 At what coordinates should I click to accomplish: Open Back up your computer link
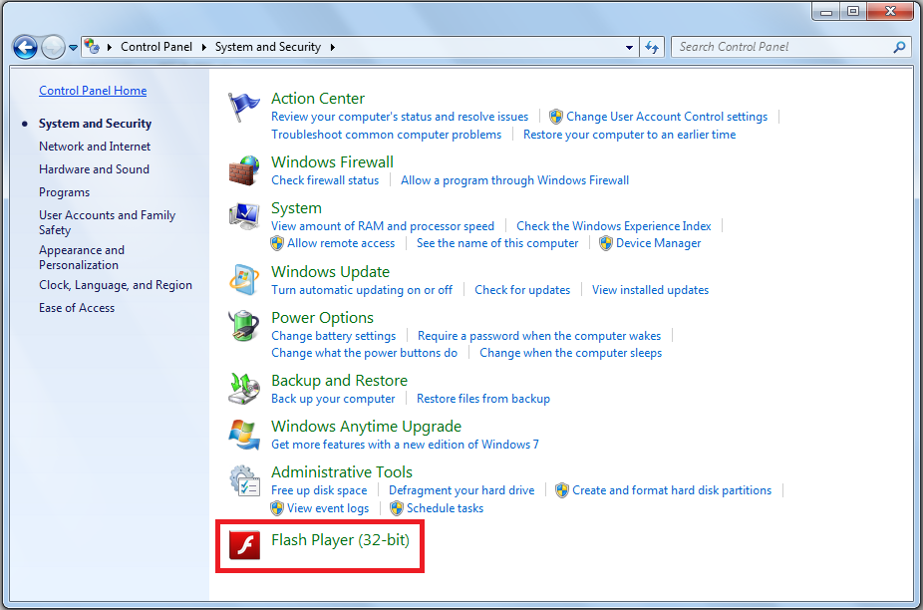333,399
